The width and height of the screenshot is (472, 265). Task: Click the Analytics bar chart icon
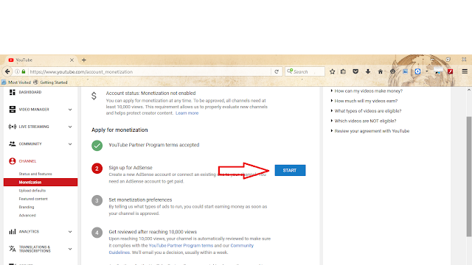coord(12,232)
